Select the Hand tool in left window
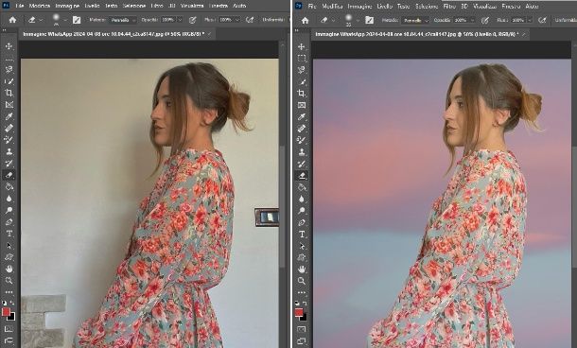This screenshot has width=577, height=348. pyautogui.click(x=9, y=269)
